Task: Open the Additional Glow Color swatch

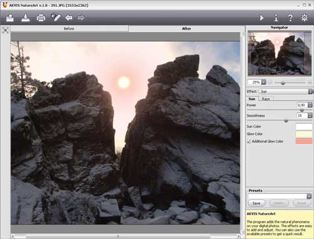Action: [x=304, y=141]
